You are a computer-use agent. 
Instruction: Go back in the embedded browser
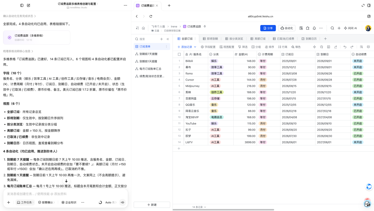[x=137, y=16]
